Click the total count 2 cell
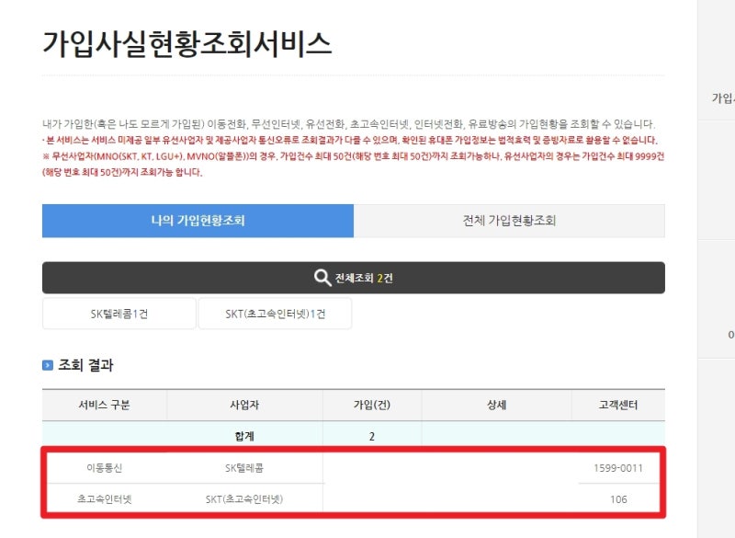This screenshot has height=538, width=735. (372, 436)
